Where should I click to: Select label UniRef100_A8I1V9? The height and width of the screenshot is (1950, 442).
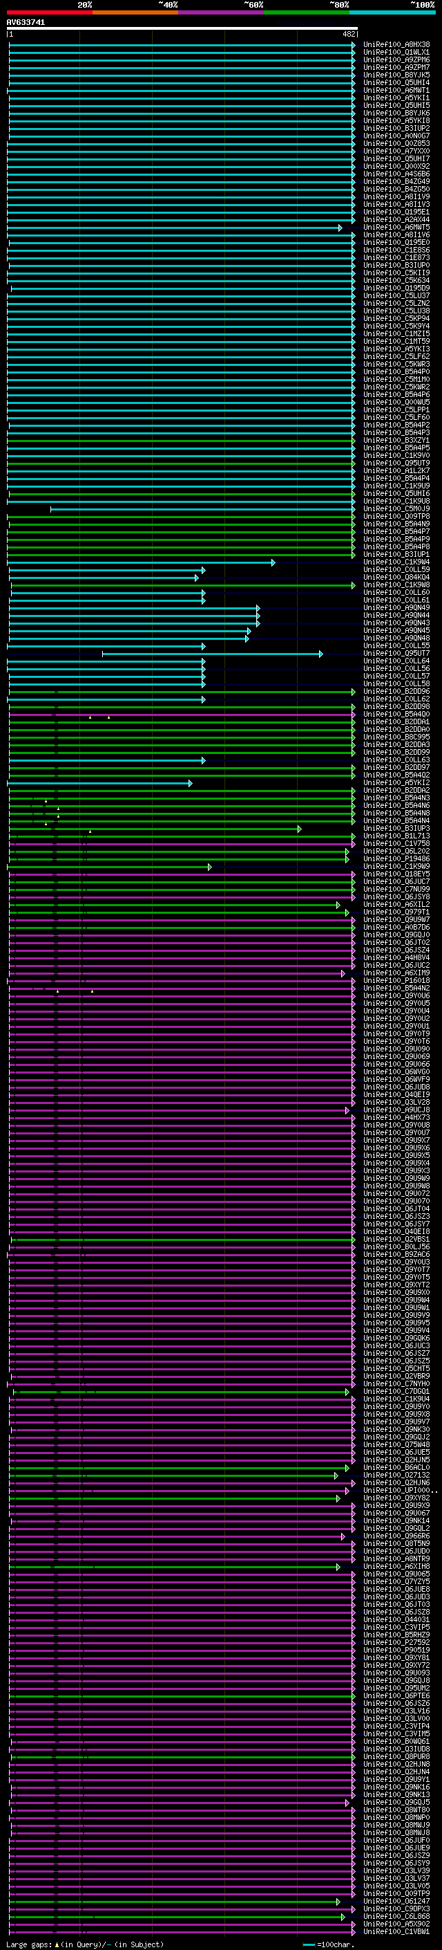(x=396, y=197)
